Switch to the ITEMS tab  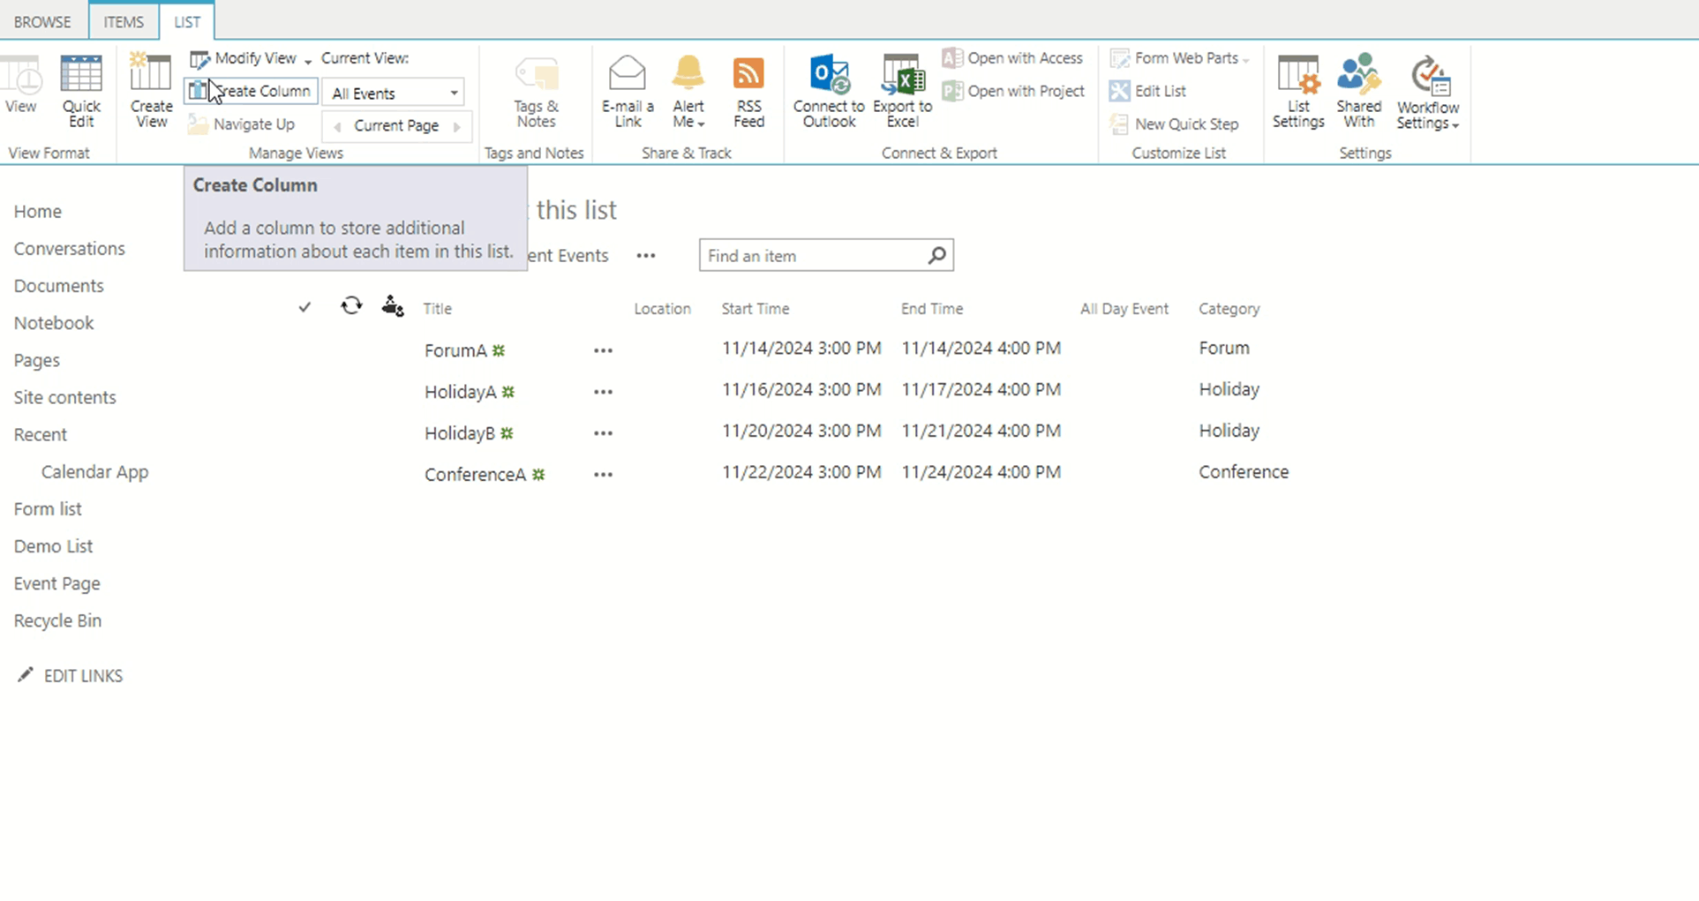[123, 21]
